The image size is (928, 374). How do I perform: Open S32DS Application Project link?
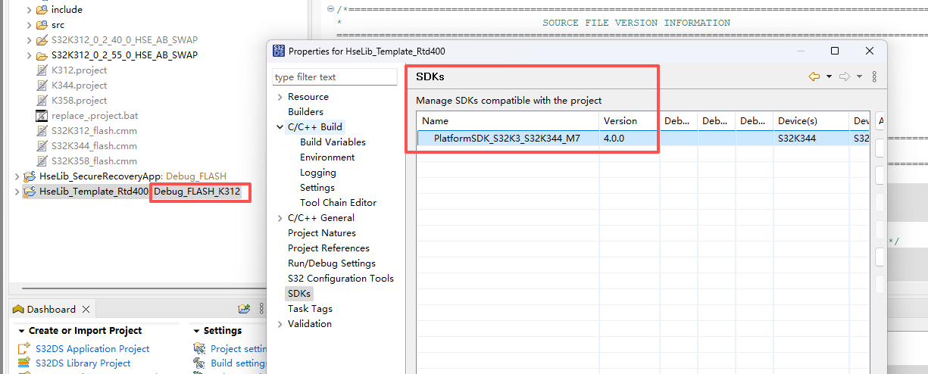pos(92,349)
